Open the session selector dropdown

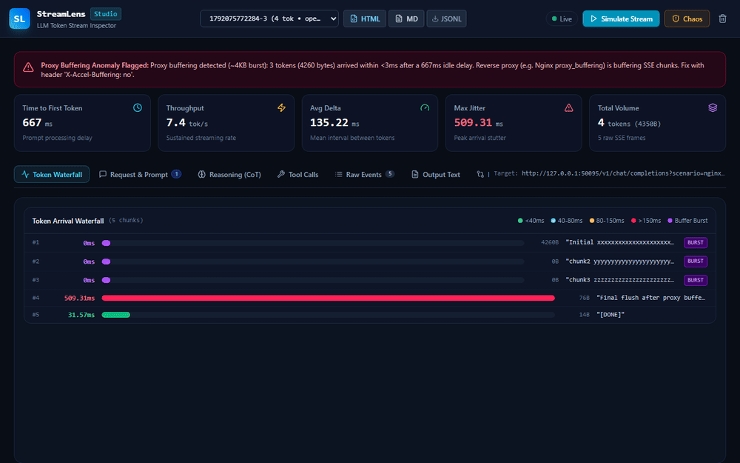(269, 19)
